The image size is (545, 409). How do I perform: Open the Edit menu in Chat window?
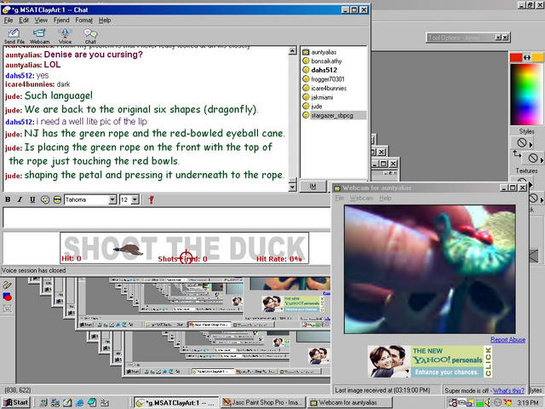click(x=24, y=20)
